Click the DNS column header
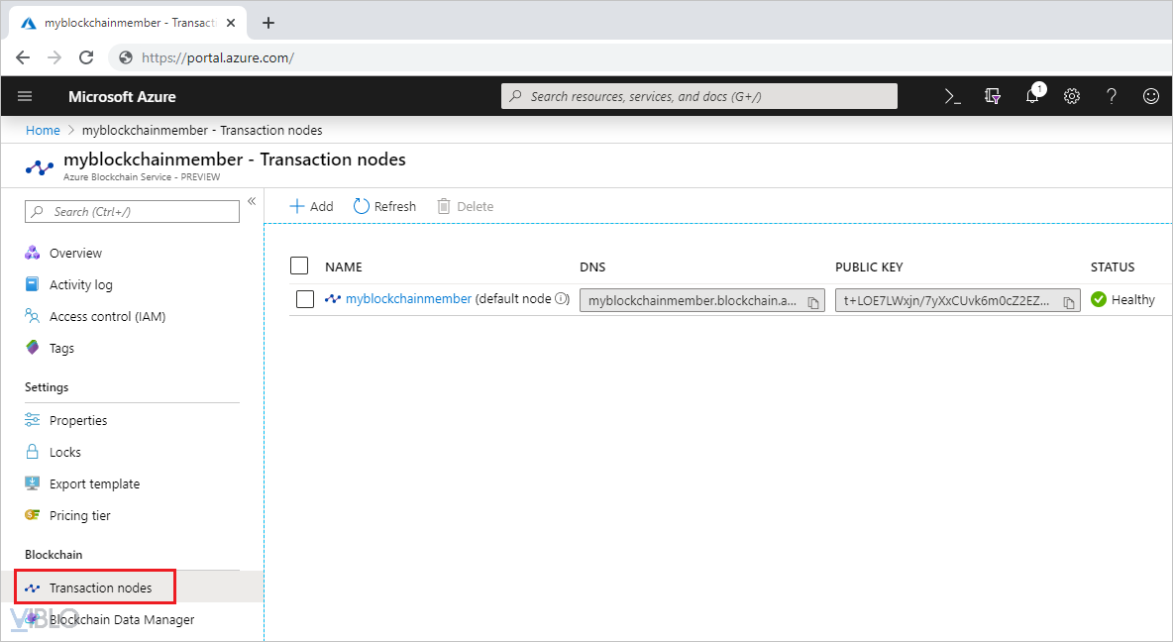Image resolution: width=1173 pixels, height=642 pixels. tap(592, 267)
